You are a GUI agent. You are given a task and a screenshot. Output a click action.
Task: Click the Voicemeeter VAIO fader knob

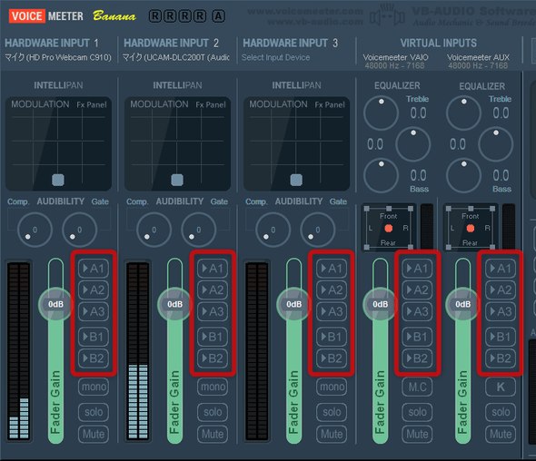(x=380, y=304)
